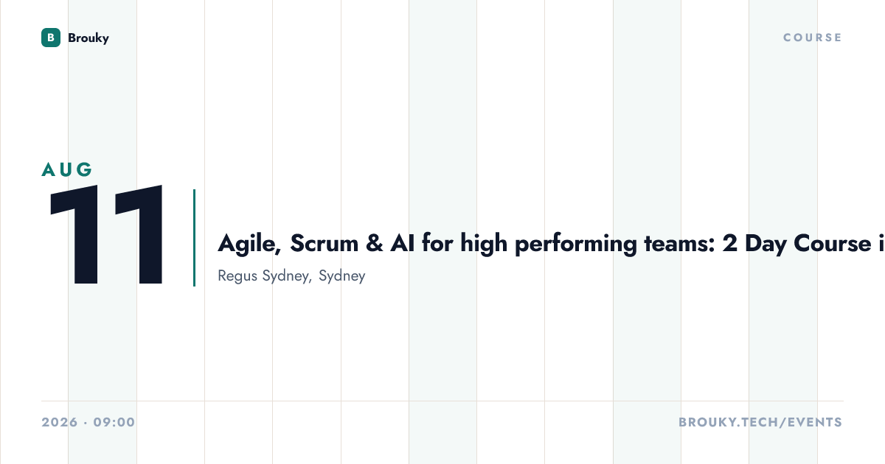Click the teal vertical divider bar

[194, 237]
